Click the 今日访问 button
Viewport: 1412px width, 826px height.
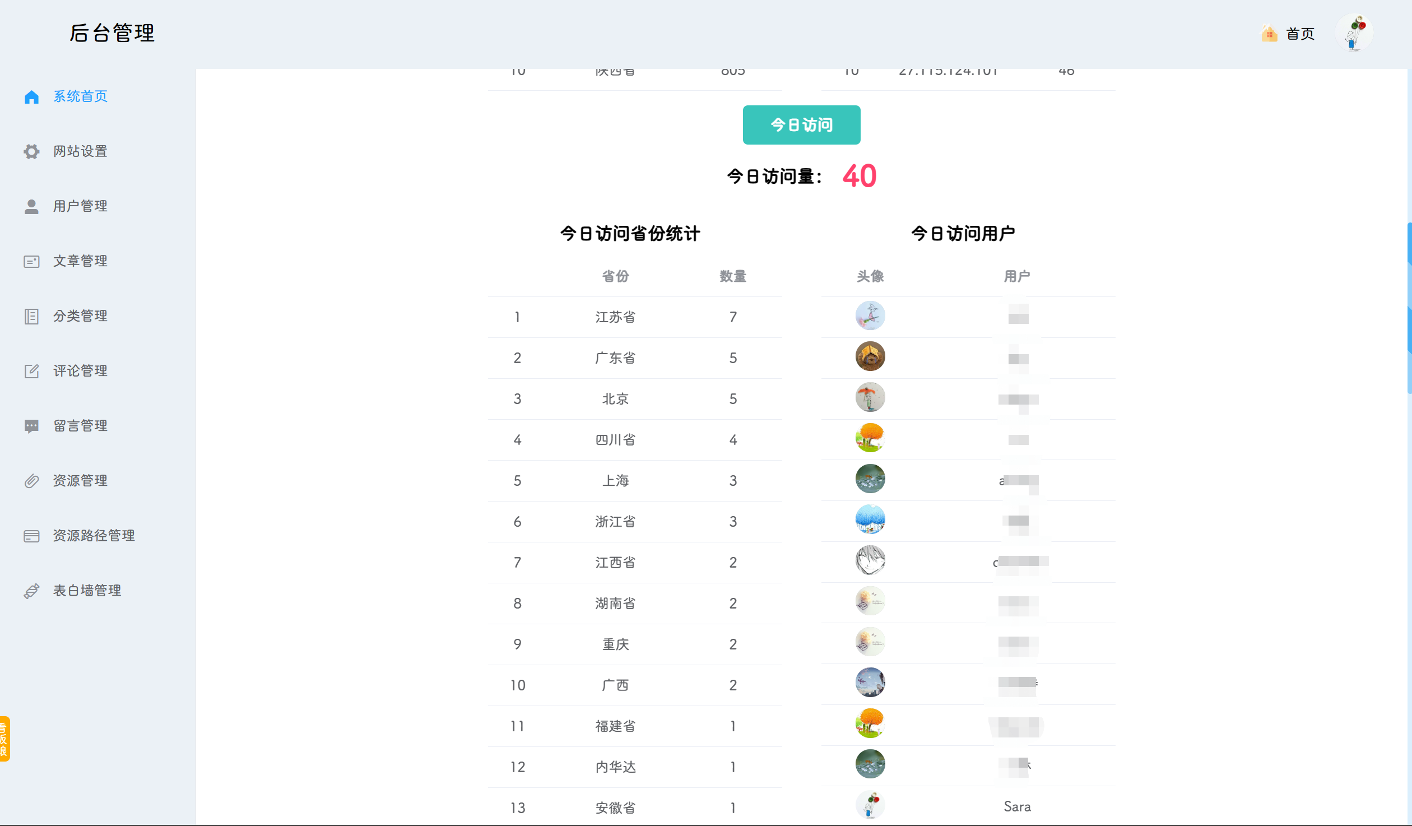pos(801,125)
